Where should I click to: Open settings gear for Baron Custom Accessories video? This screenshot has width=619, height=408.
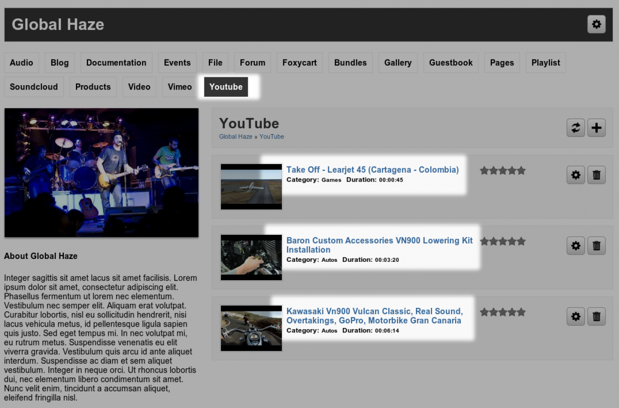(575, 246)
